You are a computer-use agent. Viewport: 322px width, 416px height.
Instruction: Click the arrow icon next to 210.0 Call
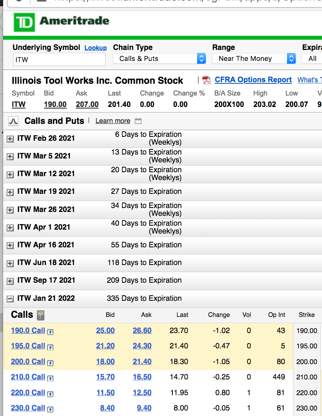point(50,378)
